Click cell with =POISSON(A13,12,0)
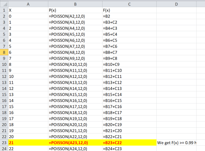The image size is (205, 151). 75,82
